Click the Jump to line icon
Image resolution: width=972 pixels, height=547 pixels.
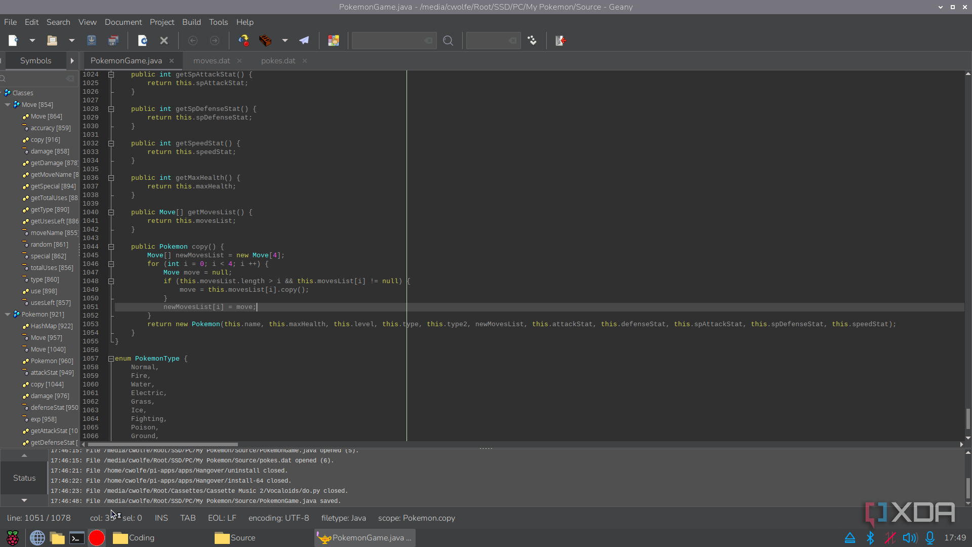(532, 41)
